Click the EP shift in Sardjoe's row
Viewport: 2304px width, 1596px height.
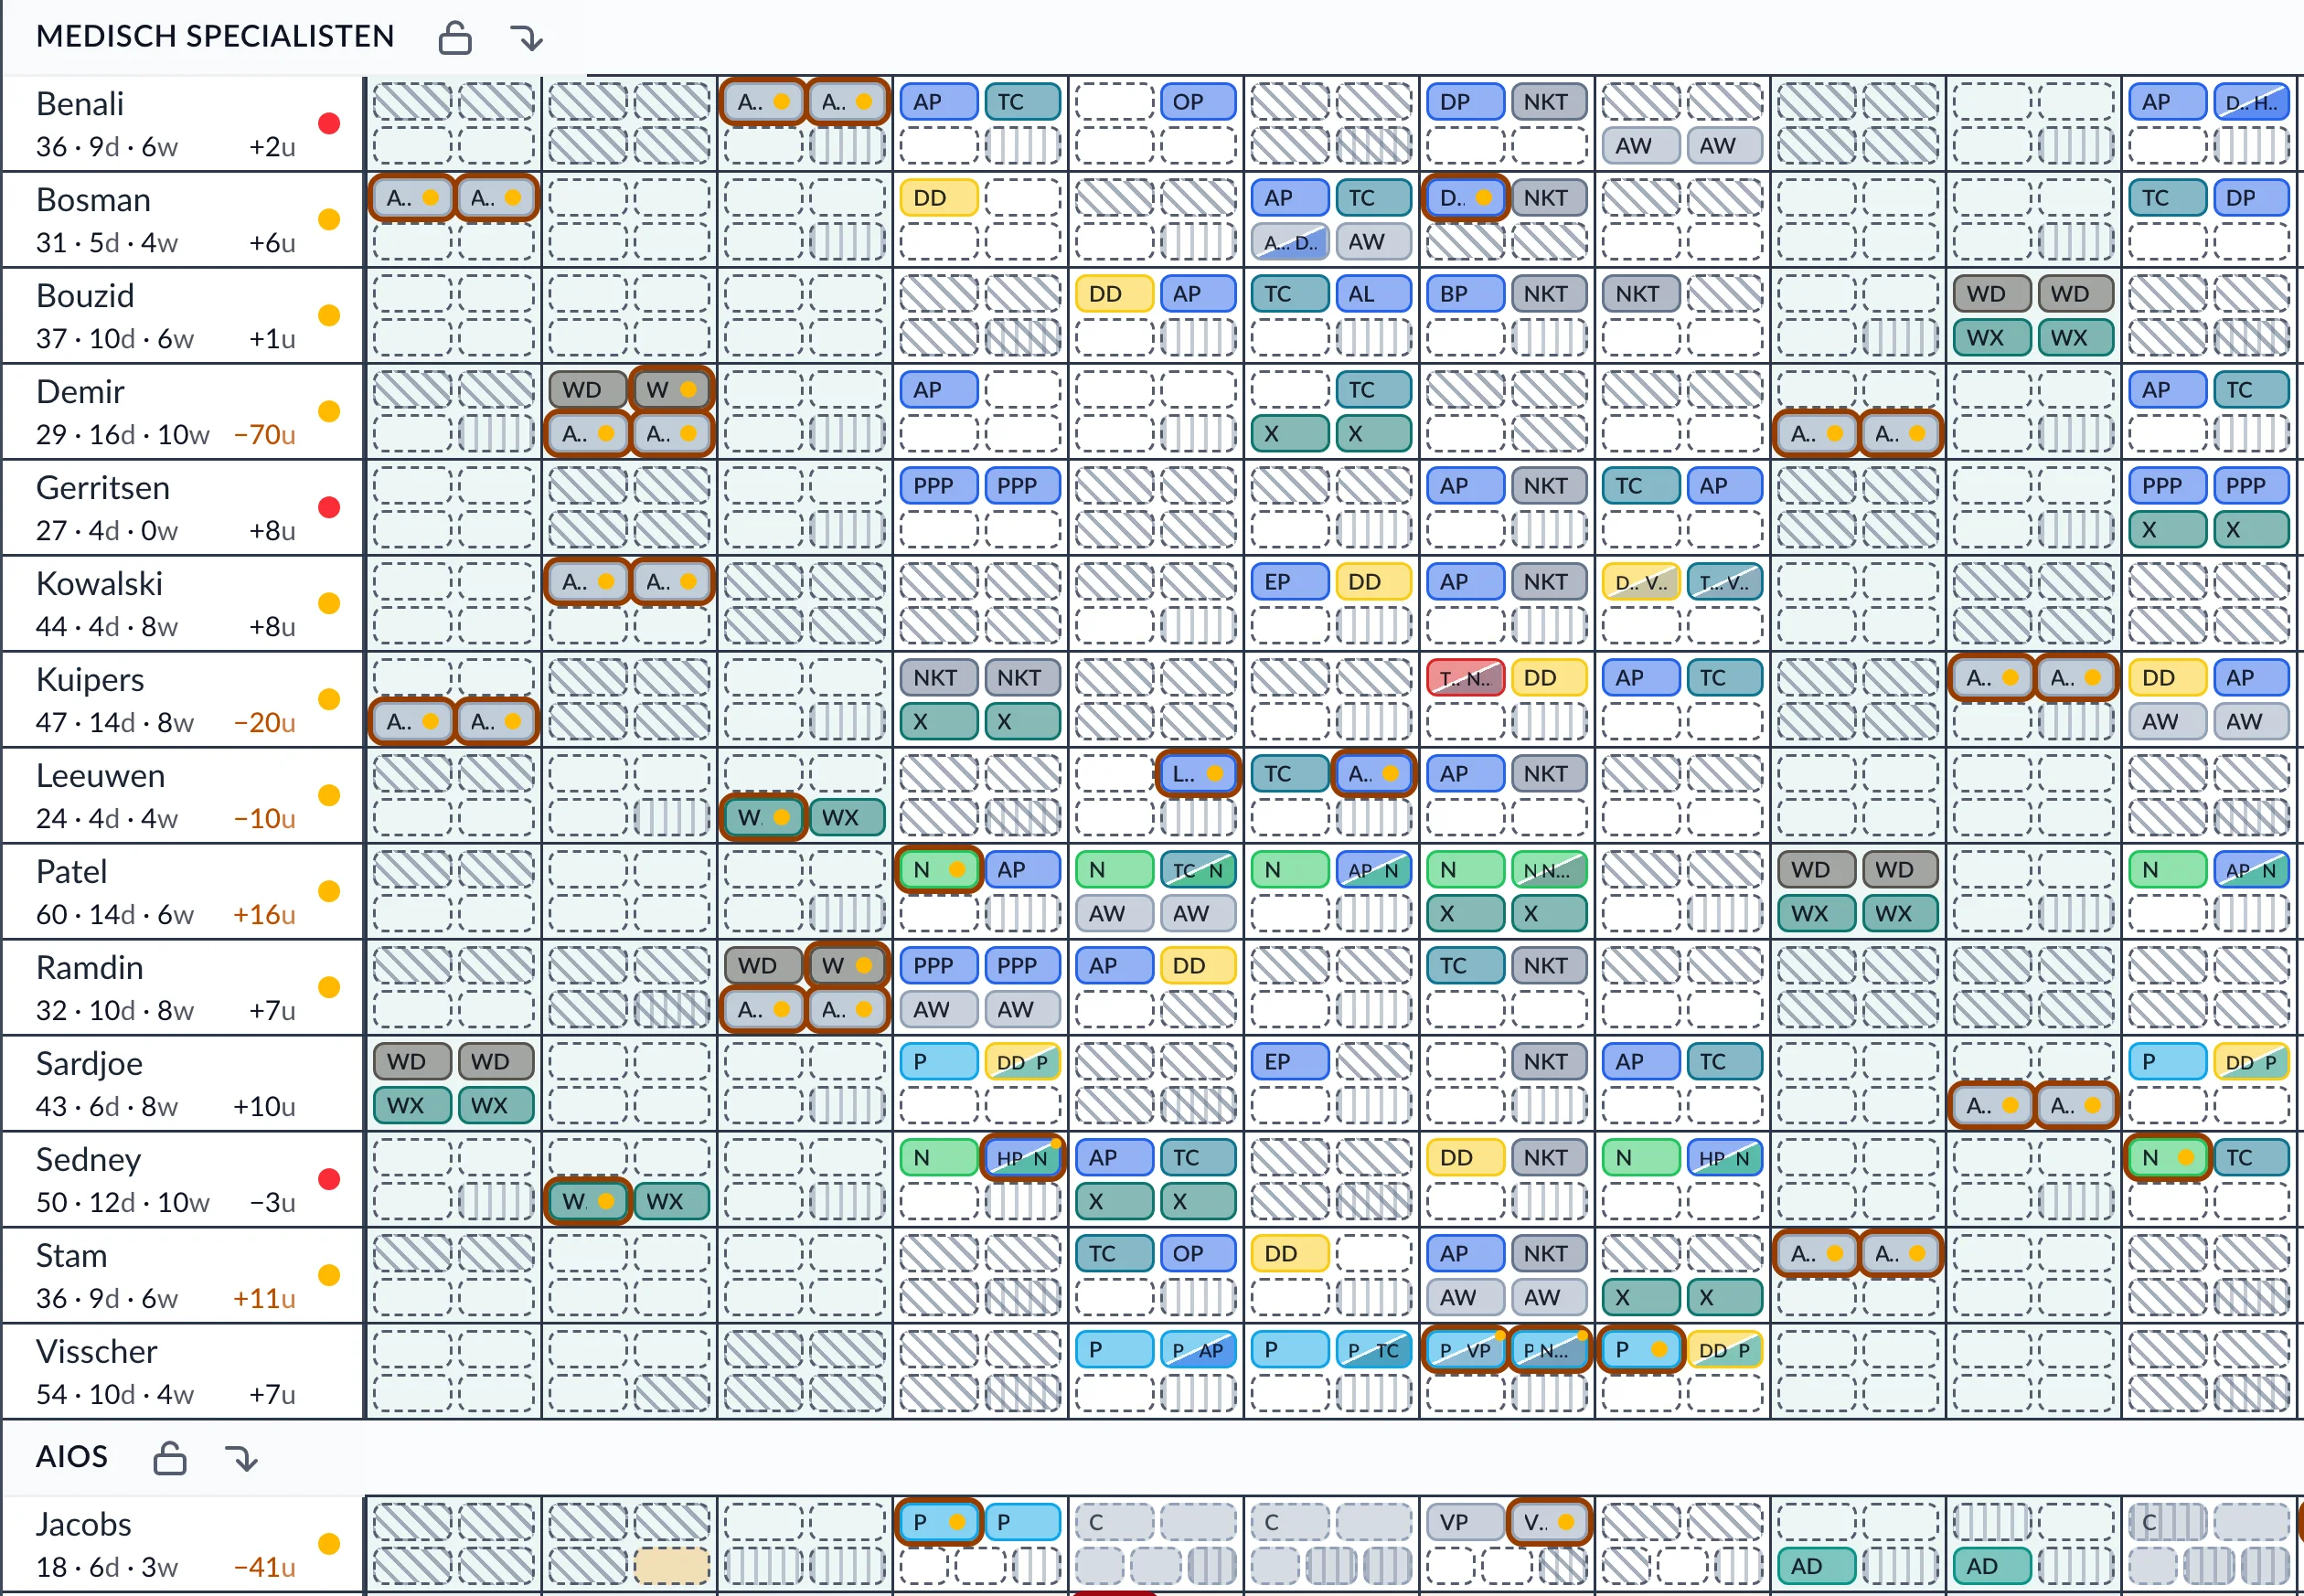point(1290,1062)
